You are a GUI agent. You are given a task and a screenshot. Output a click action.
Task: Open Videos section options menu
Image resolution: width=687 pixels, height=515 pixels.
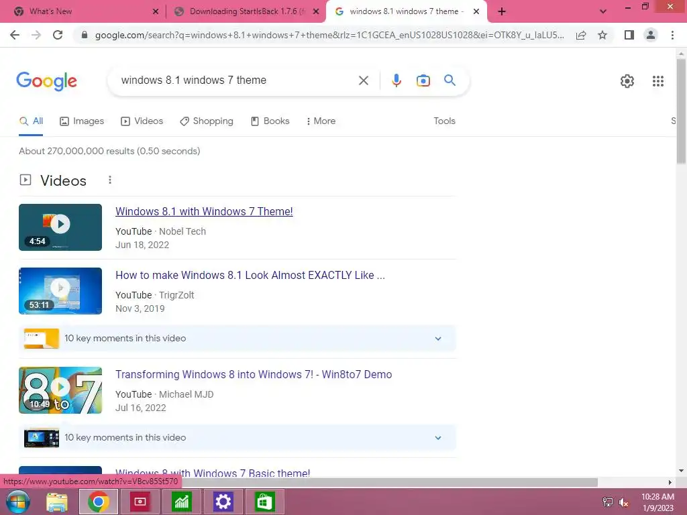tap(110, 180)
